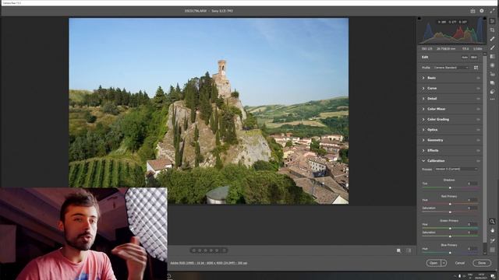This screenshot has height=280, width=499.
Task: Select the Crop and Rotate tool
Action: (x=492, y=30)
